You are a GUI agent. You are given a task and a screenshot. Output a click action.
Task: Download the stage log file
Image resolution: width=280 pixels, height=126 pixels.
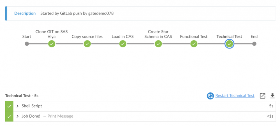pos(272,96)
